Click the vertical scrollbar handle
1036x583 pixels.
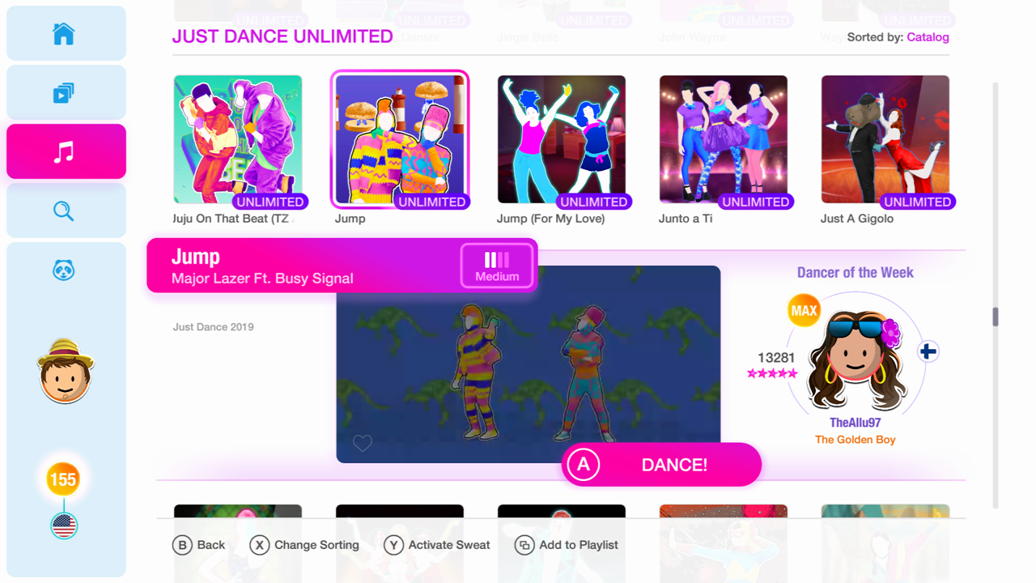tap(996, 317)
